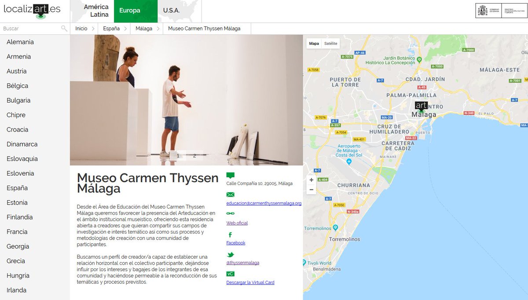Select Irlanda in country list
This screenshot has height=300, width=528.
point(17,290)
